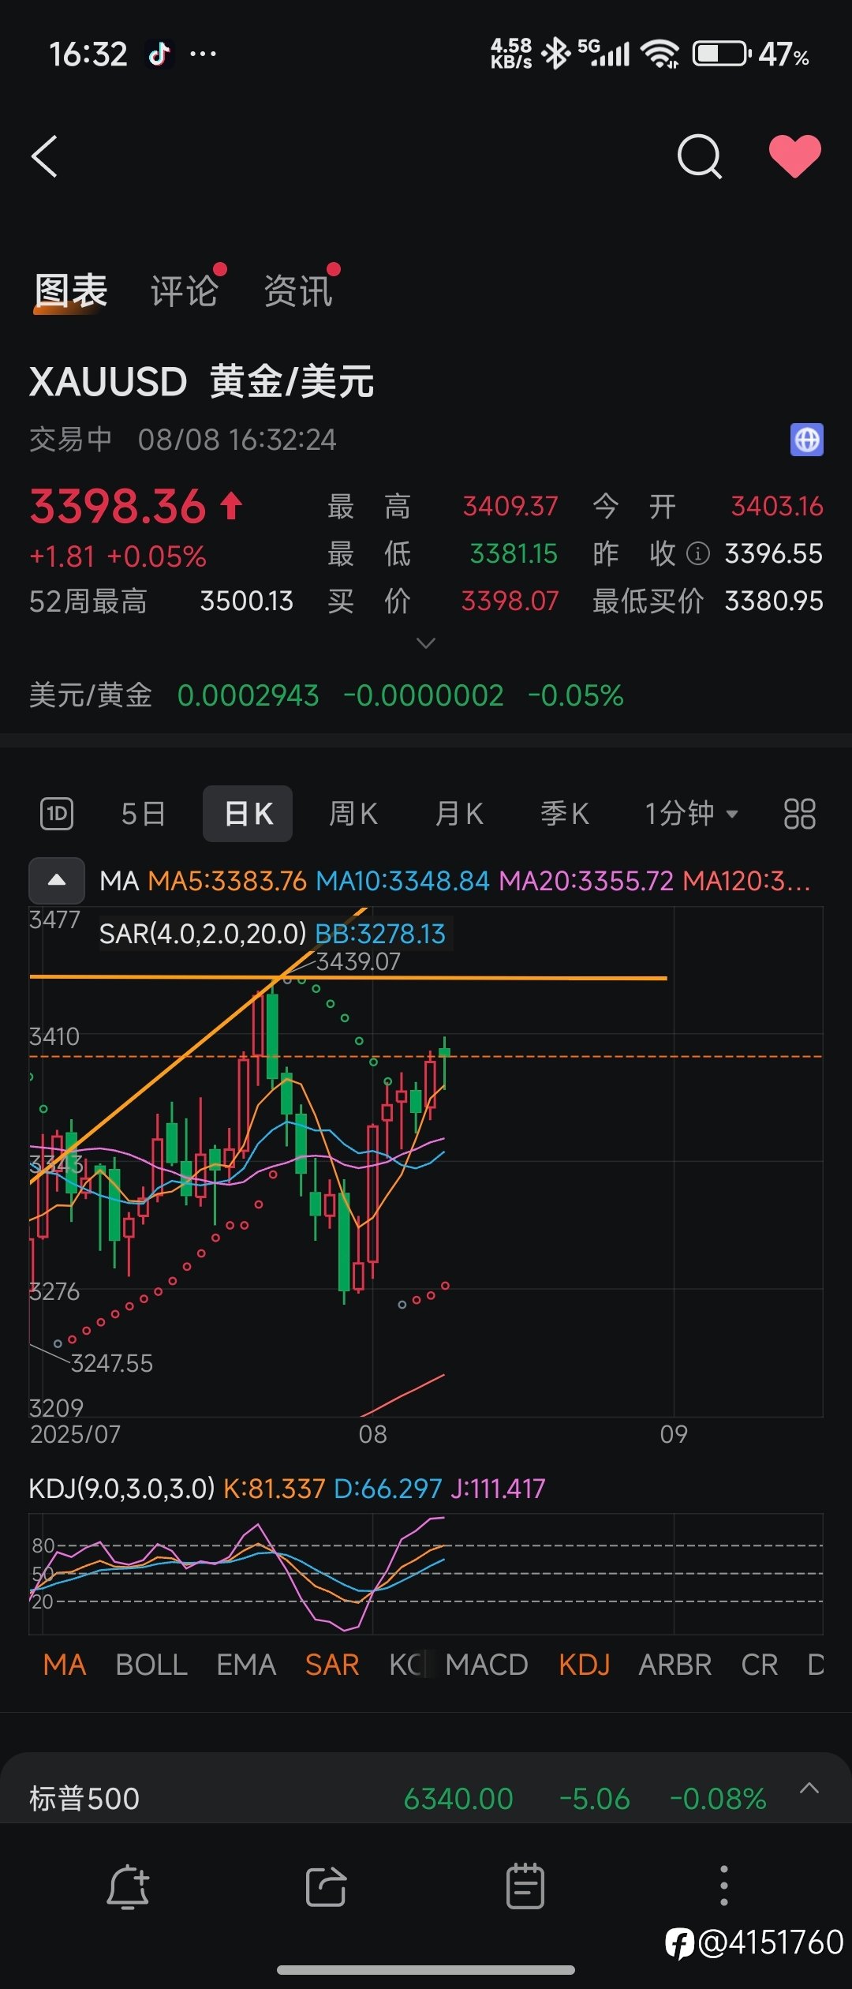Screen dimensions: 852x1989
Task: Select the 周K chart period
Action: [x=353, y=814]
